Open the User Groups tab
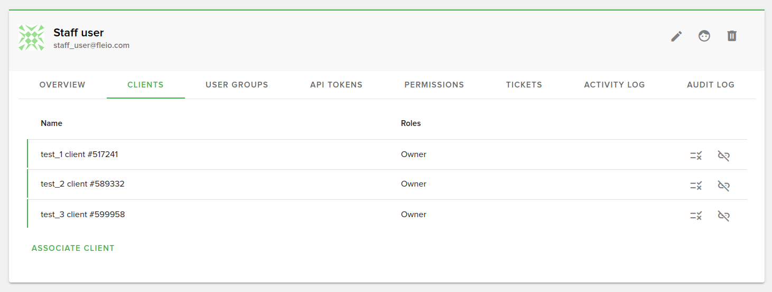Viewport: 772px width, 292px height. click(x=237, y=85)
